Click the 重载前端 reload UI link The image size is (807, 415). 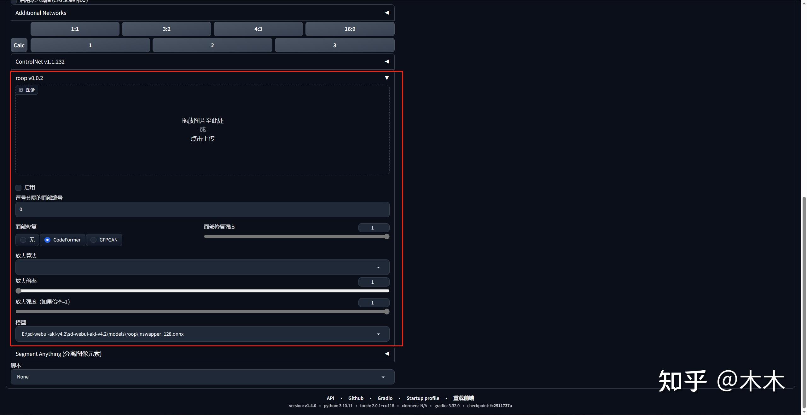(463, 398)
